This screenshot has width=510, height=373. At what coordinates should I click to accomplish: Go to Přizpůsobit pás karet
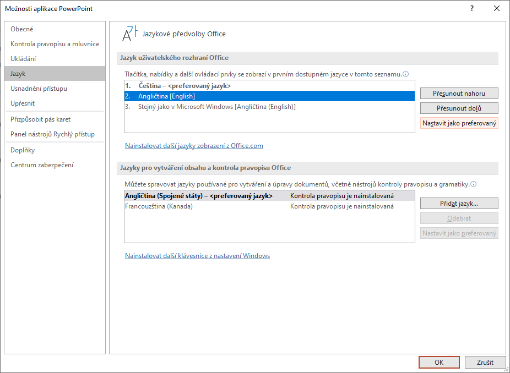(40, 119)
